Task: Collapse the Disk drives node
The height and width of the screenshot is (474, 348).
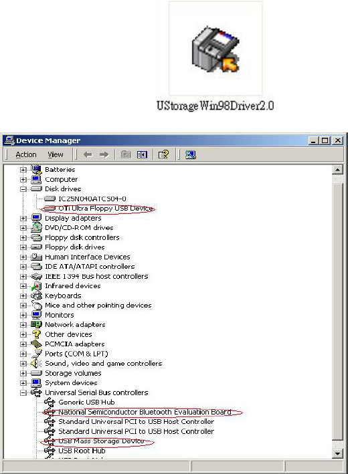Action: [23, 189]
